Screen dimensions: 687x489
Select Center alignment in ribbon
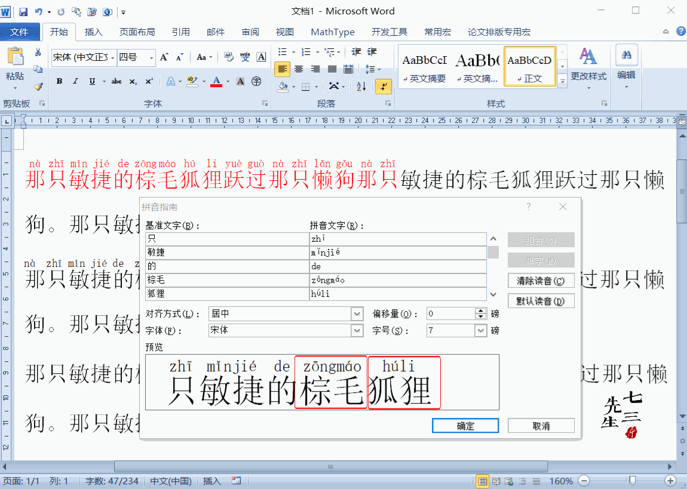[x=299, y=69]
